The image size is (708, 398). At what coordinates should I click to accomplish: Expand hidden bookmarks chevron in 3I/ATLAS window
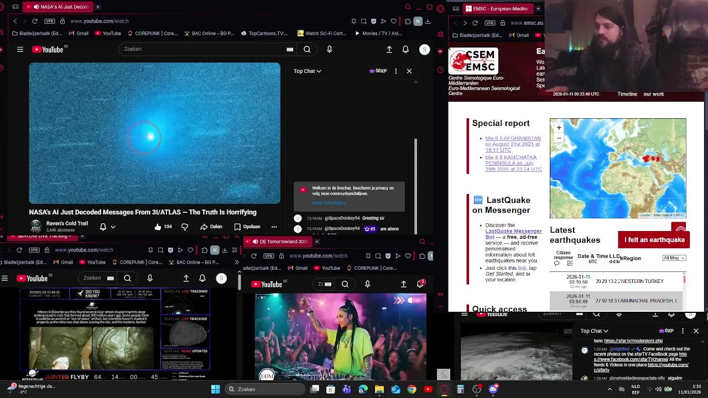point(237,262)
